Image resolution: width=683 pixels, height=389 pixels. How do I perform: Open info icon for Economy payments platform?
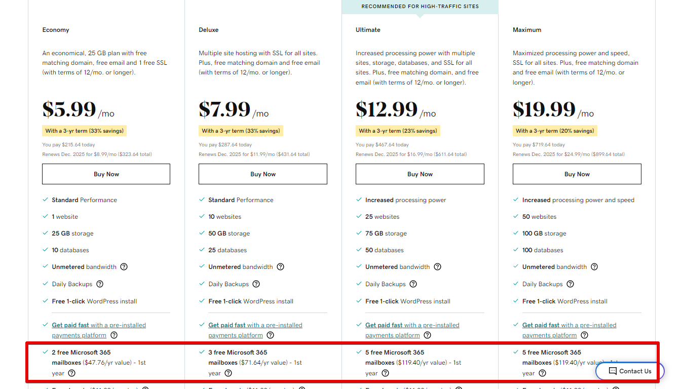[x=114, y=335]
